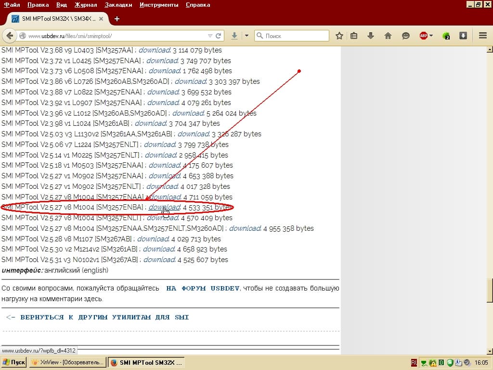Viewport: 493px width, 370px height.
Task: Close the SMI MPTool tab
Action: tap(101, 19)
